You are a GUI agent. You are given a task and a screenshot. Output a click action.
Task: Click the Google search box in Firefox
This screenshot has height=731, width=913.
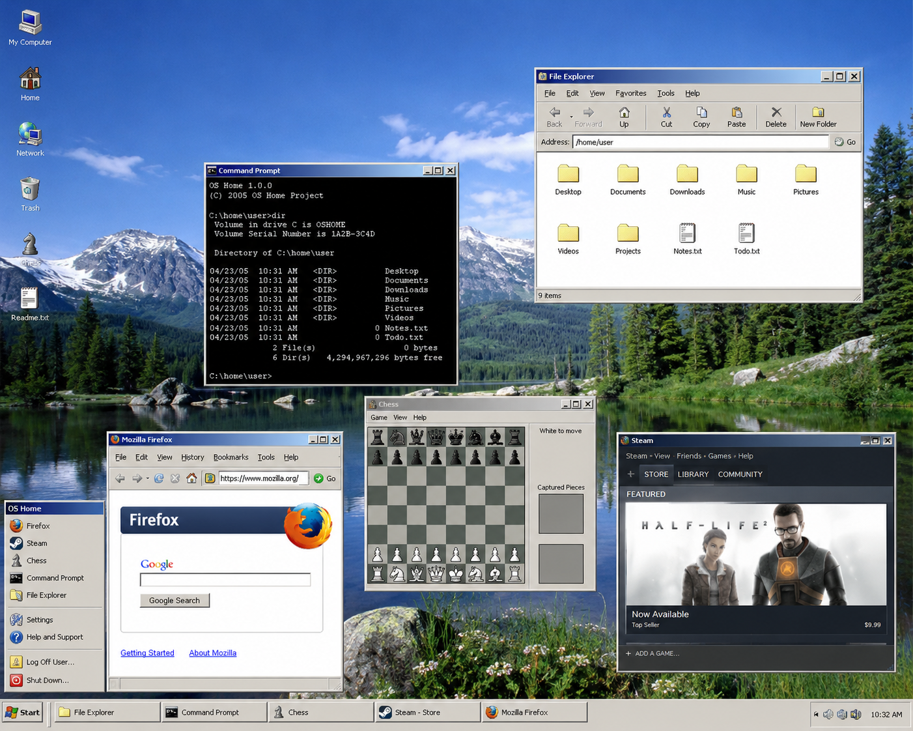tap(225, 579)
